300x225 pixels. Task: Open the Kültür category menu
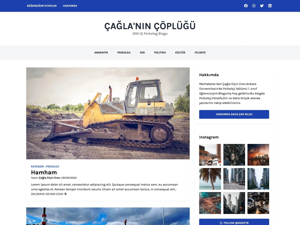(x=180, y=52)
